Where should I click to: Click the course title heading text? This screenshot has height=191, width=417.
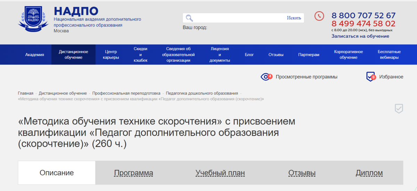click(156, 133)
